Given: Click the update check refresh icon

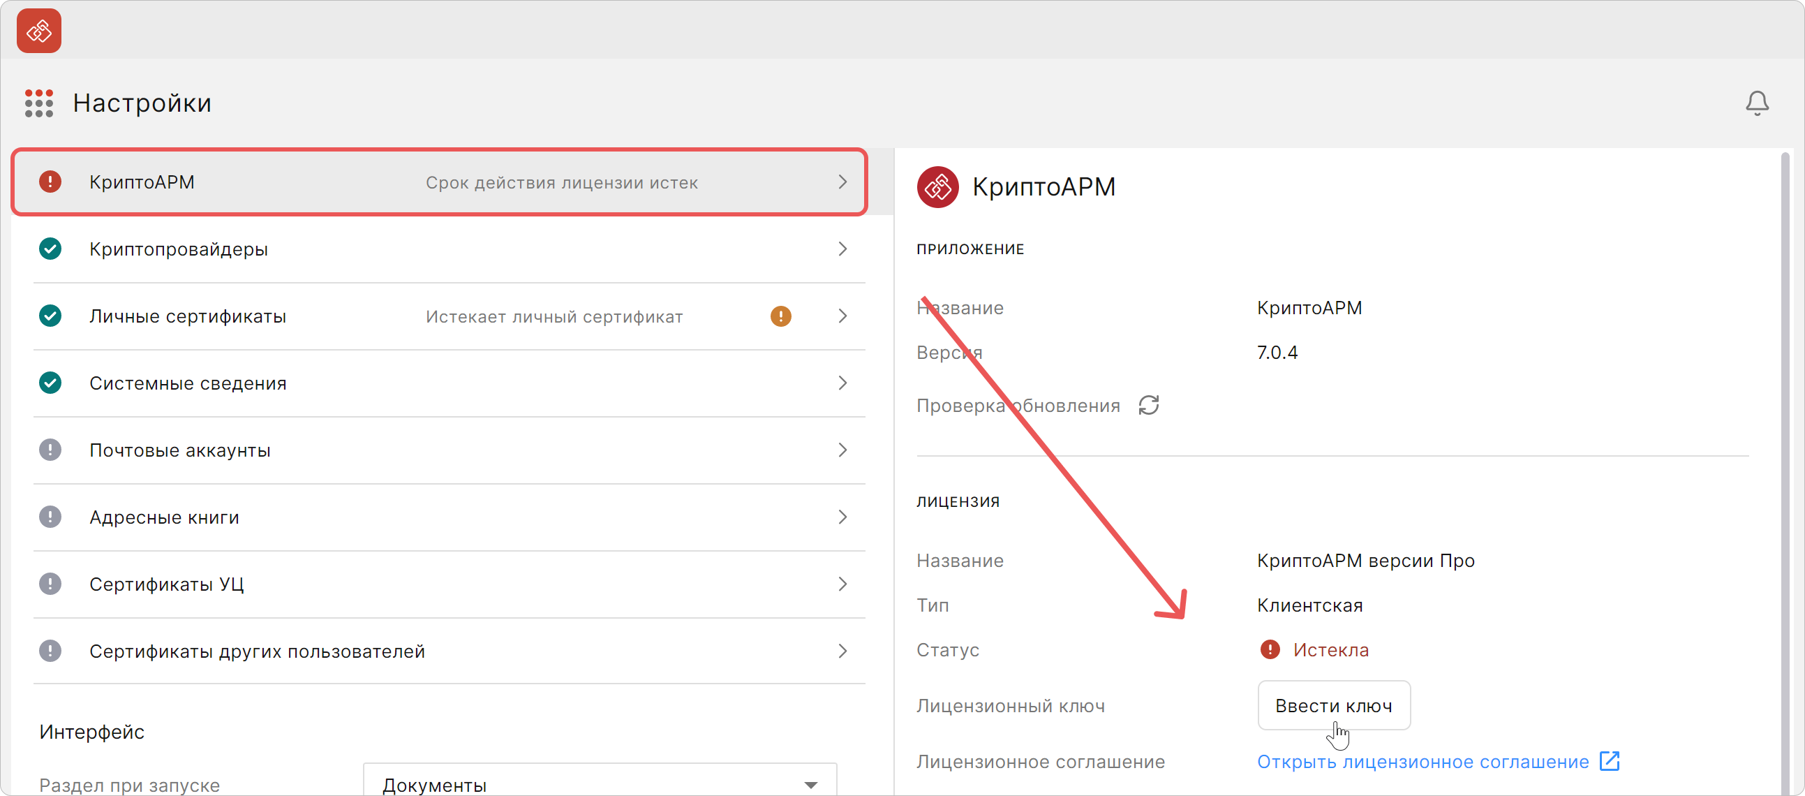Looking at the screenshot, I should 1148,405.
